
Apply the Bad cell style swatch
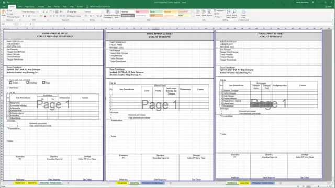[x=142, y=11]
